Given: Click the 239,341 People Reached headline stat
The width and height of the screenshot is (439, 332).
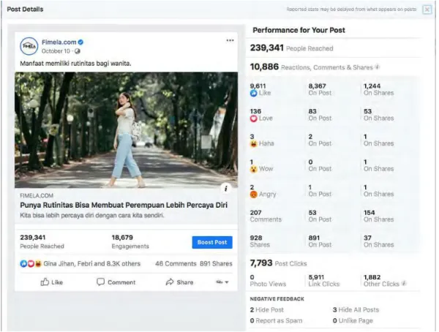Looking at the screenshot, I should point(291,48).
